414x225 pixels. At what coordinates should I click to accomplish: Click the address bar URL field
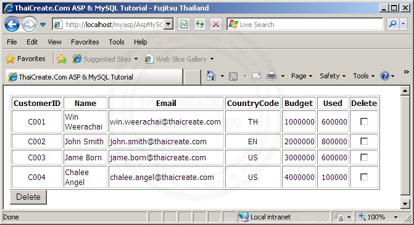click(x=108, y=25)
